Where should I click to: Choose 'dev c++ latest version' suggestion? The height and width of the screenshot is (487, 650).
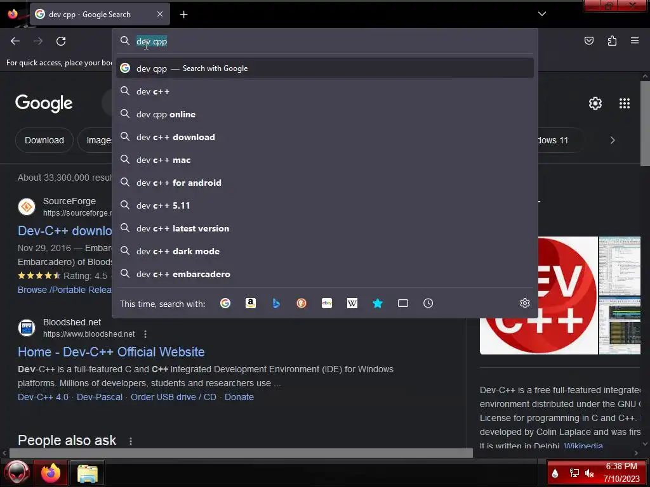click(325, 228)
